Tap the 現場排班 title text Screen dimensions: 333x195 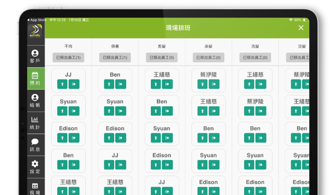(178, 28)
